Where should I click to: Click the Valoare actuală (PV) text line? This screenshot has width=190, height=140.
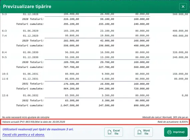(x=34, y=122)
